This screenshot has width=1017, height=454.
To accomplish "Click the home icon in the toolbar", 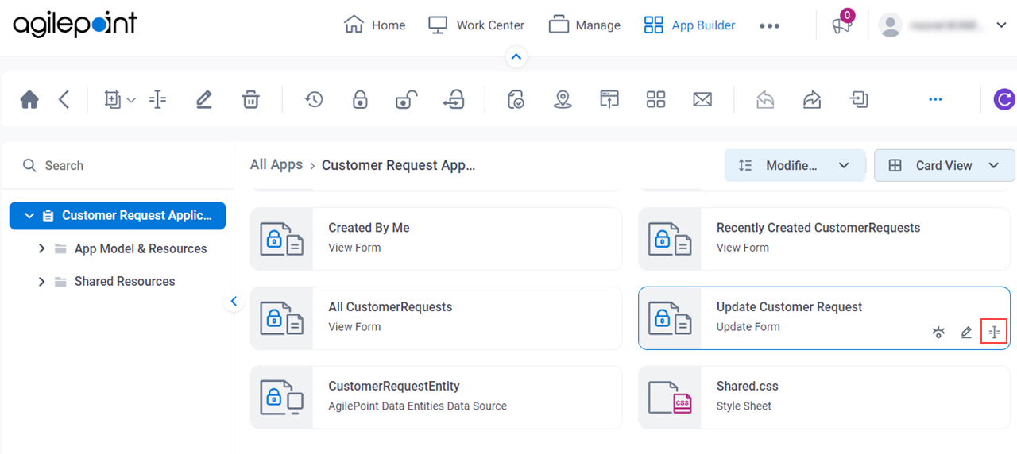I will point(29,100).
